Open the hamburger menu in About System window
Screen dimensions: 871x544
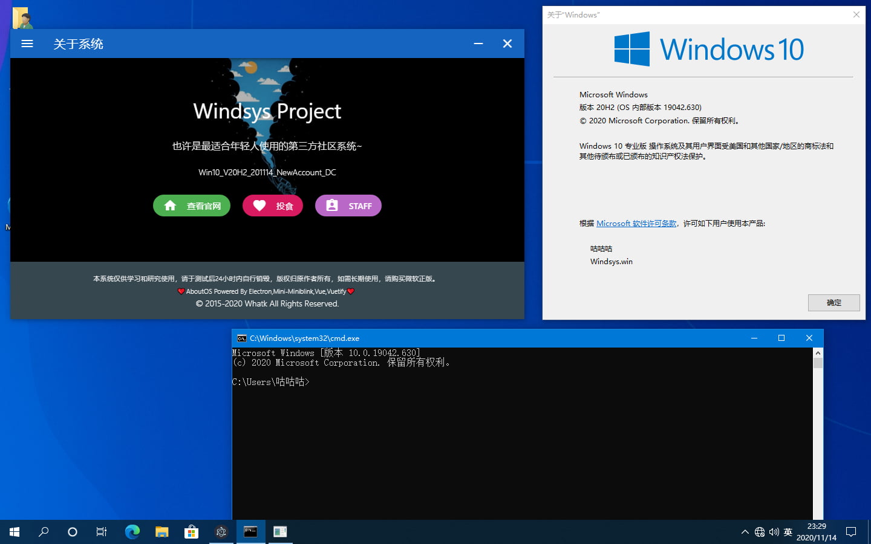coord(27,44)
